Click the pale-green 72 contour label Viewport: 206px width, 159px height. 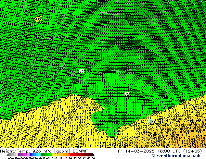pyautogui.click(x=127, y=94)
